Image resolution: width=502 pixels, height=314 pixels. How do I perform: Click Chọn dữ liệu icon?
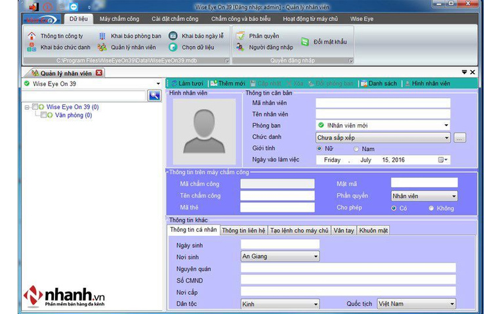(173, 47)
